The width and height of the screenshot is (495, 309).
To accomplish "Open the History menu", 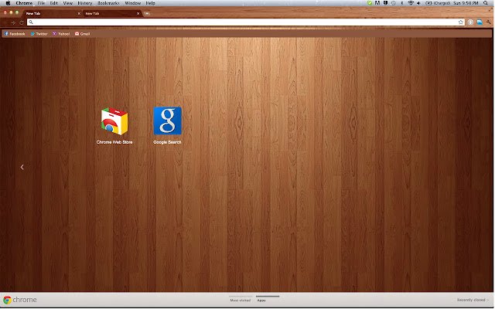I will click(x=85, y=3).
